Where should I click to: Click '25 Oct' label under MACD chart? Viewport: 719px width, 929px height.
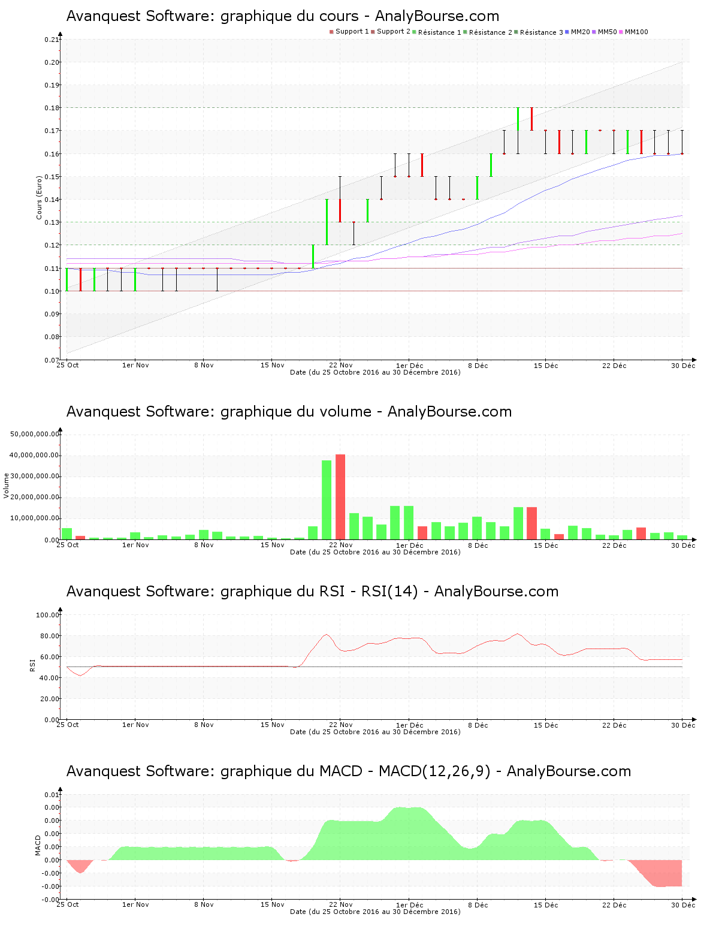68,904
